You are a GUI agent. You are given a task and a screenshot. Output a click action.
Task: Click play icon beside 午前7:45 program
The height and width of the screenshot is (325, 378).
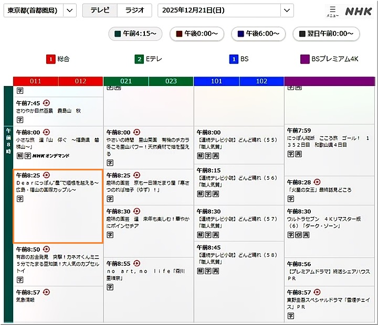point(46,103)
